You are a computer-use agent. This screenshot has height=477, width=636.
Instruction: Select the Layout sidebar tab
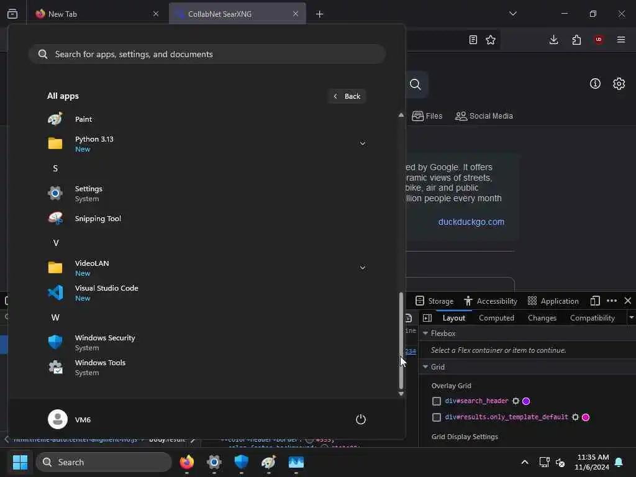[453, 318]
